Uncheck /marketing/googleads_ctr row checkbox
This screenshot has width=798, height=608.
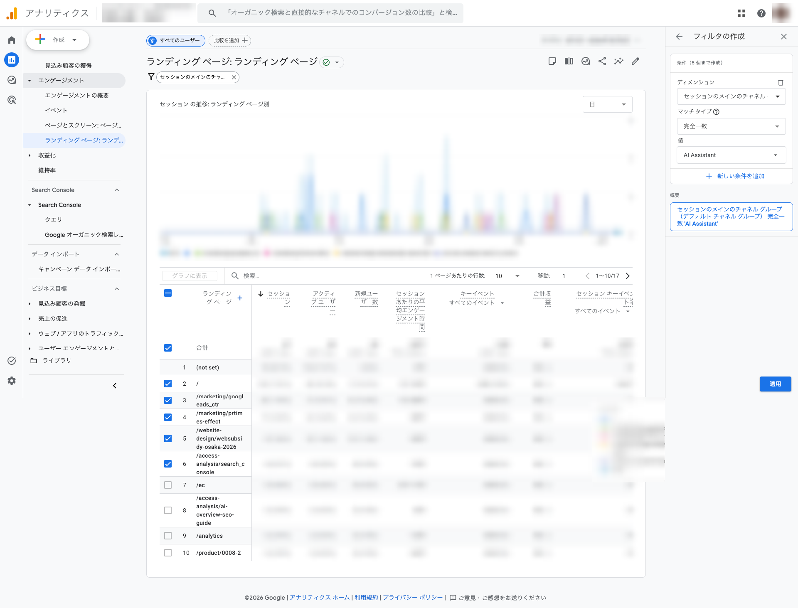tap(168, 400)
